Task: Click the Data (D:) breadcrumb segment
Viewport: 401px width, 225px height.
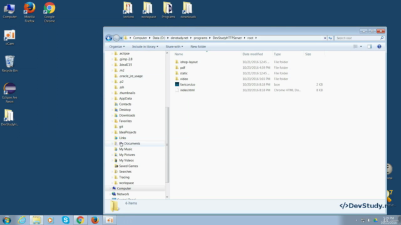Action: click(159, 37)
